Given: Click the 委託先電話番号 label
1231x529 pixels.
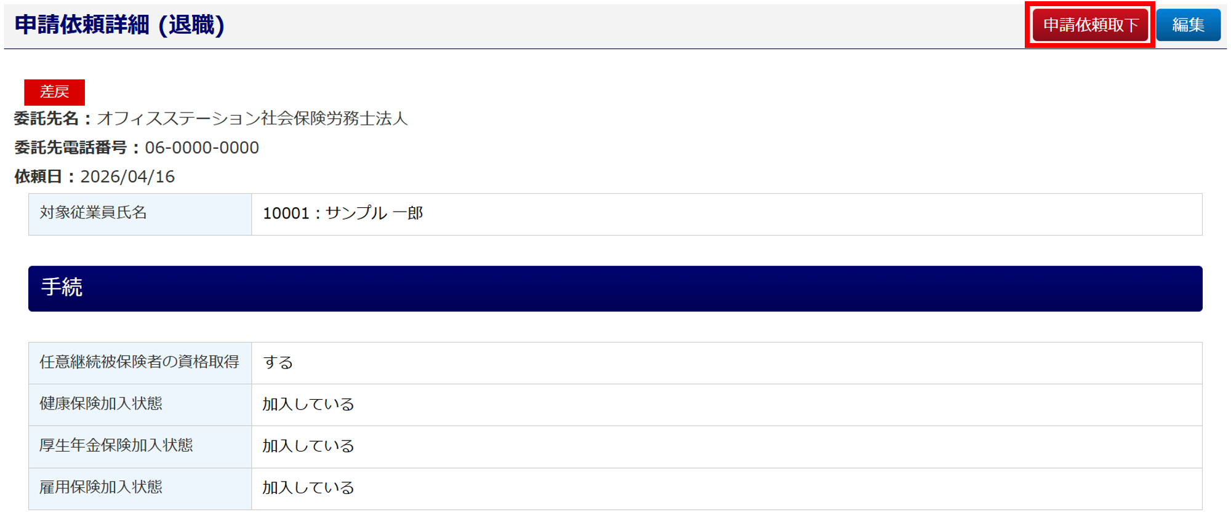Looking at the screenshot, I should pyautogui.click(x=71, y=148).
